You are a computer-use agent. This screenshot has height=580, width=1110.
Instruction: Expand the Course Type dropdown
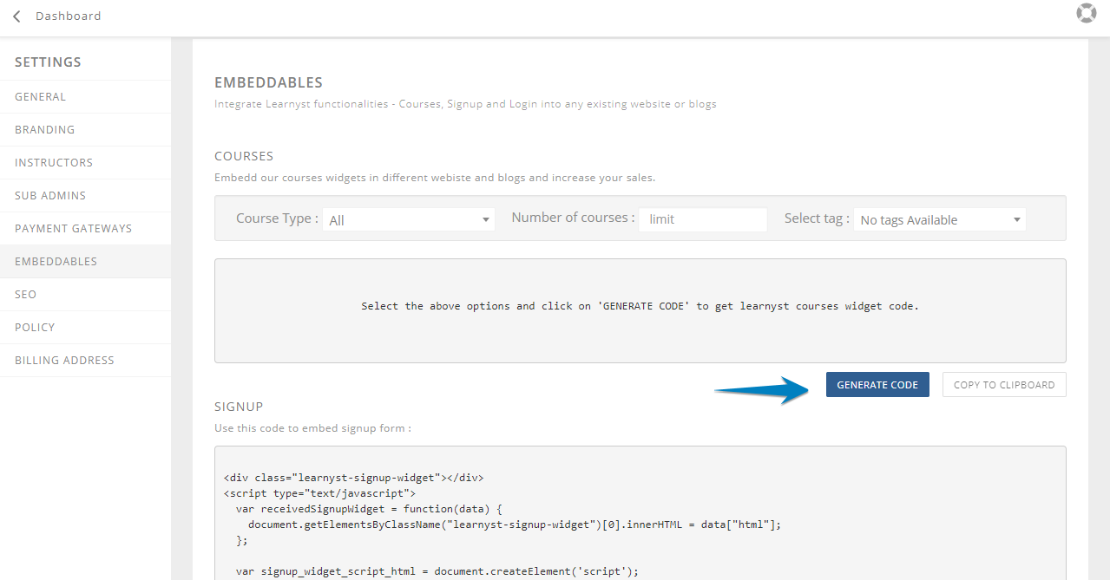[410, 220]
